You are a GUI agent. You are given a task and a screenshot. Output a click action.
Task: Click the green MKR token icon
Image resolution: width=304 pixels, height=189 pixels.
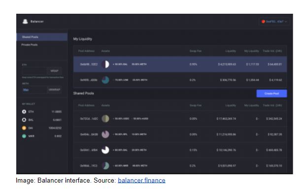(24, 136)
